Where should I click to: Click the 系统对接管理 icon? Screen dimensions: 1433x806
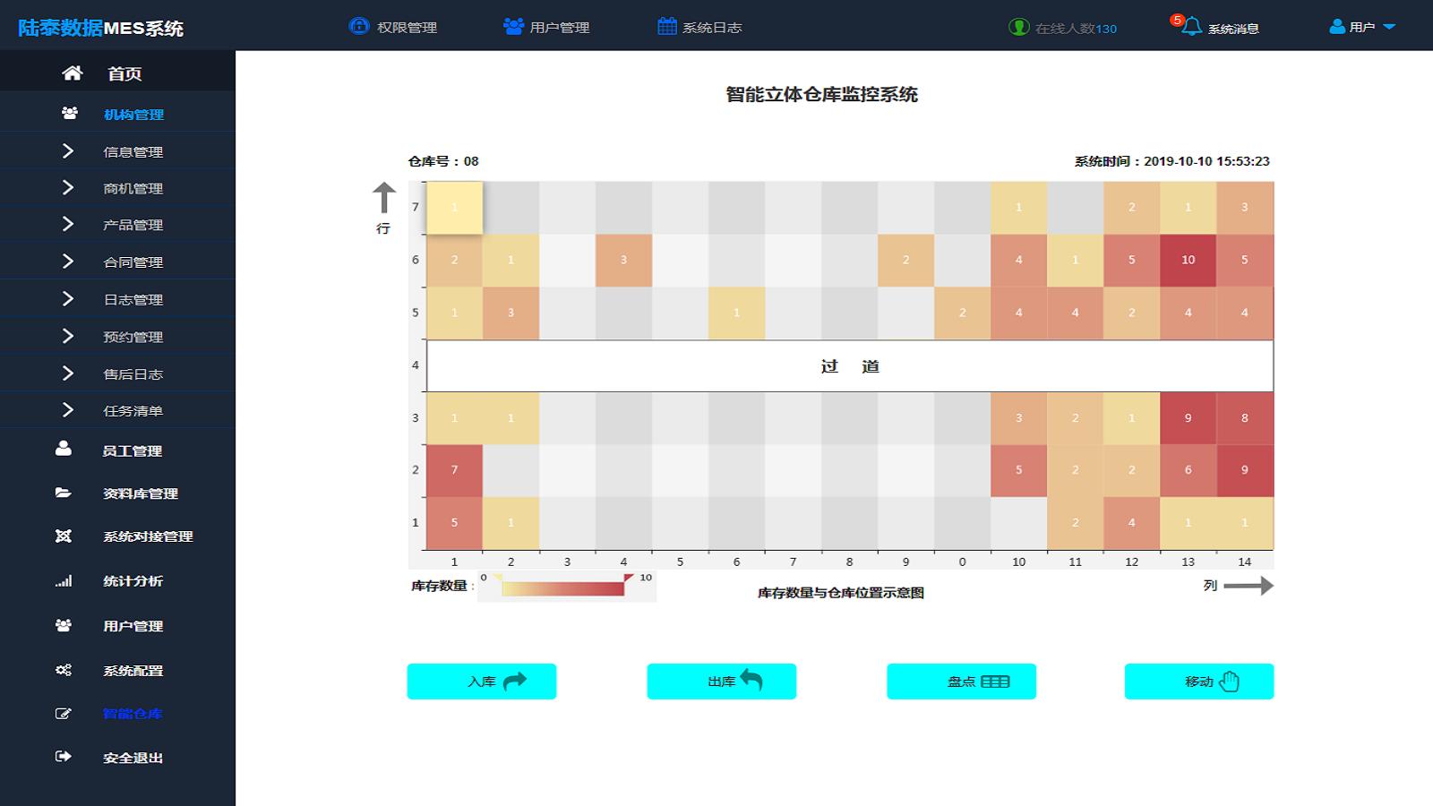click(64, 536)
